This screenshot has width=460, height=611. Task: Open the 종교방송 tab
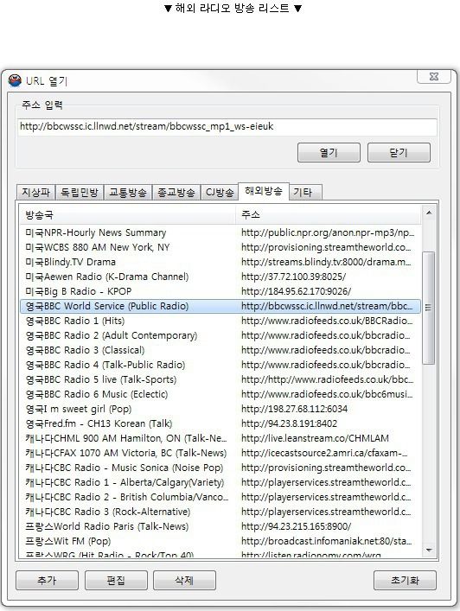tap(176, 192)
